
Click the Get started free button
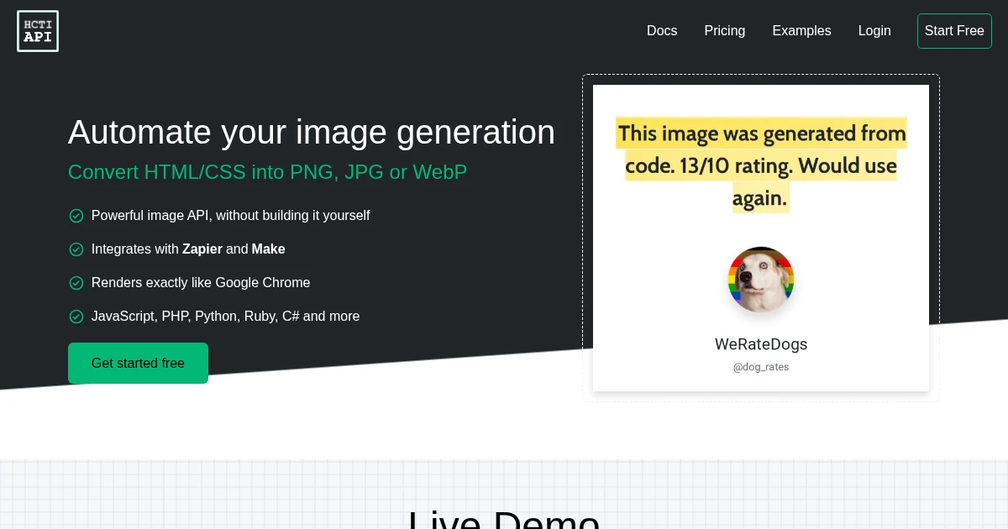coord(138,363)
